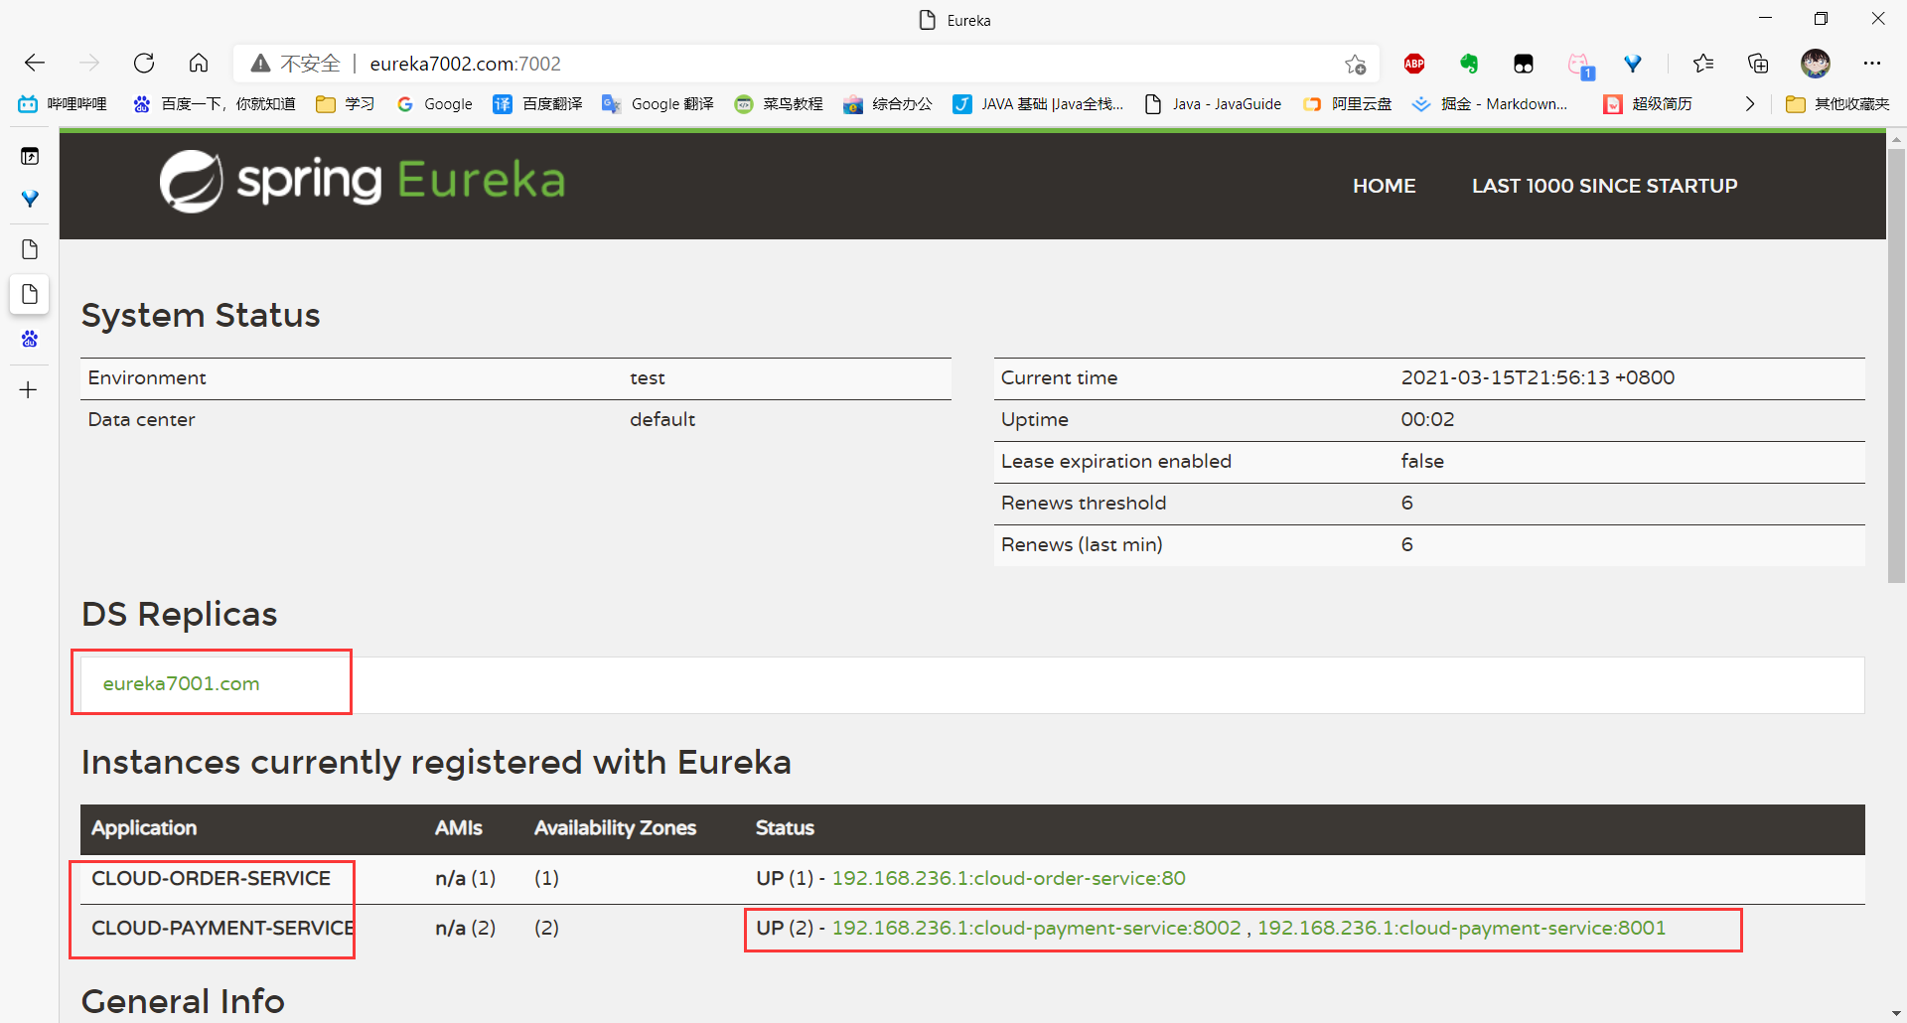Open the JAVA 基础 bookmark

1038,104
